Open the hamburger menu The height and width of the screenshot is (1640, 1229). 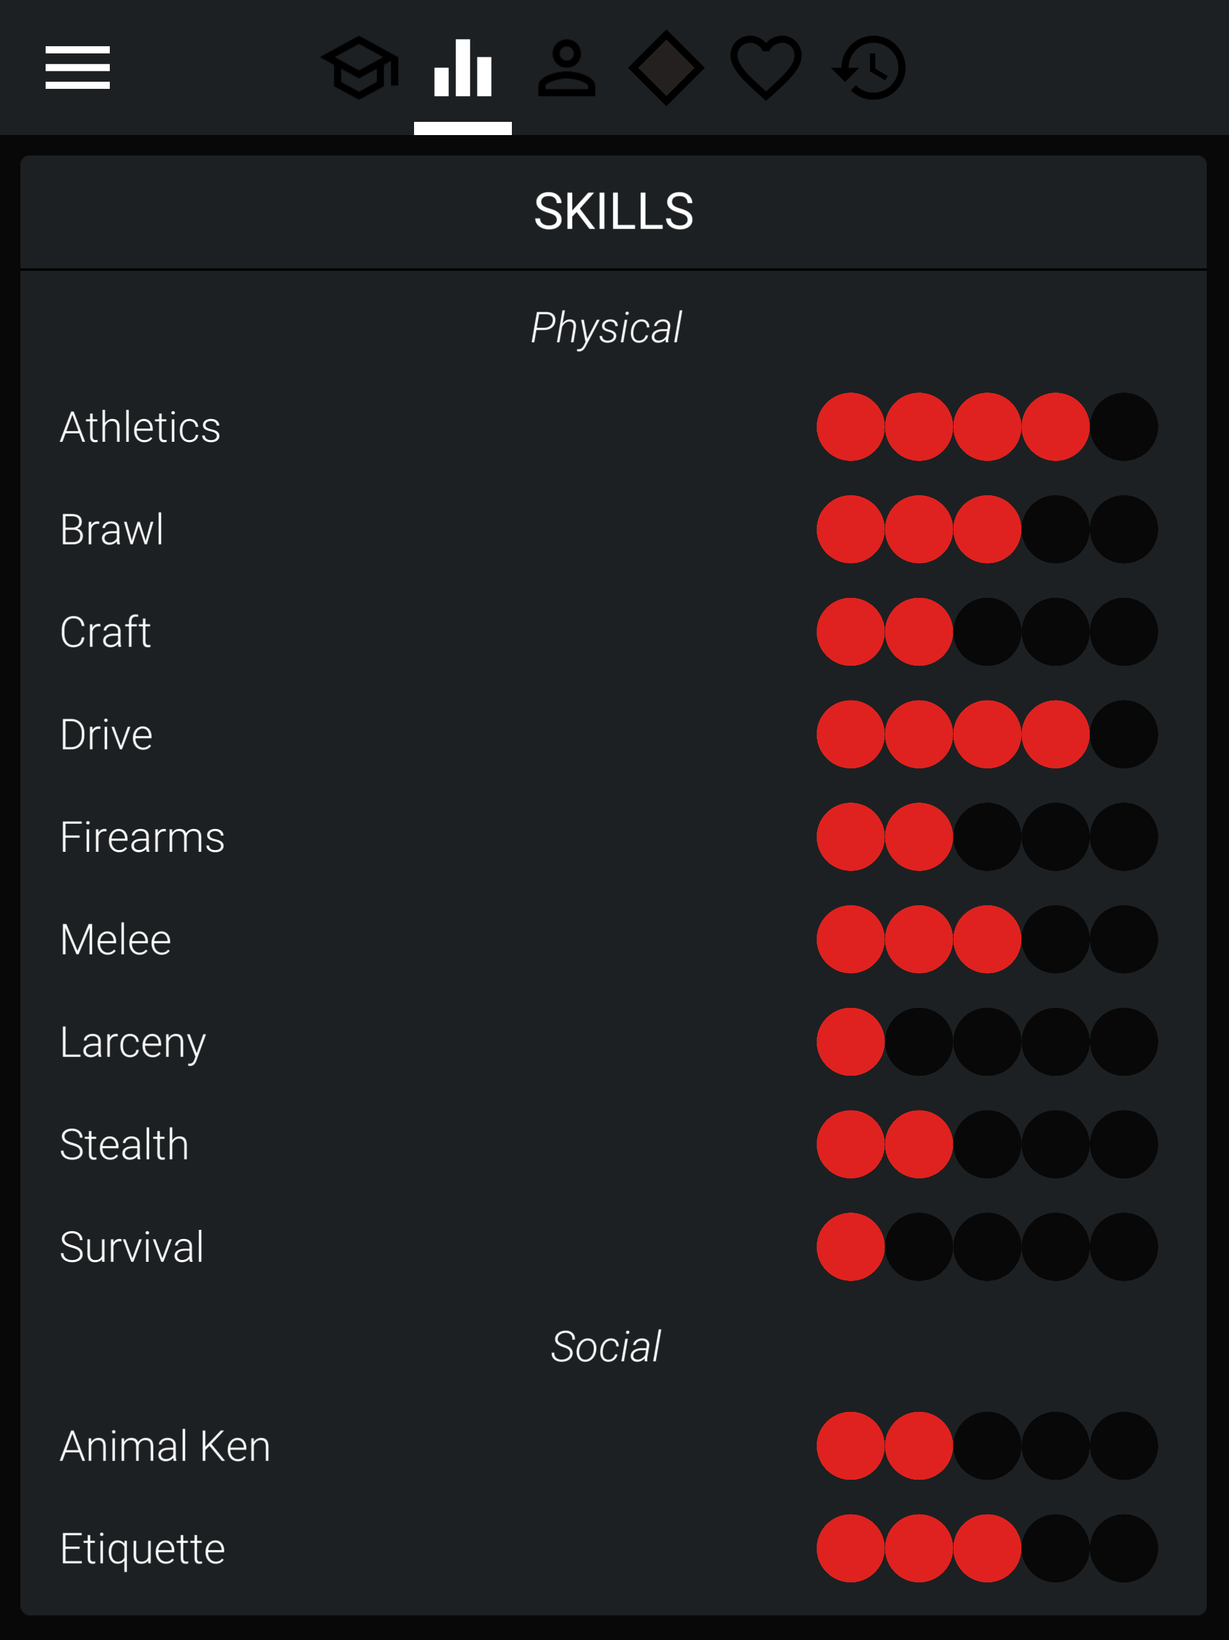tap(77, 67)
